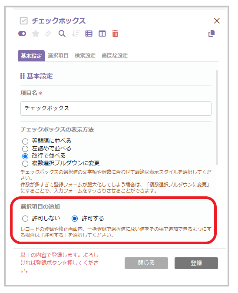
Task: Click the magnifying glass search icon
Action: point(62,34)
